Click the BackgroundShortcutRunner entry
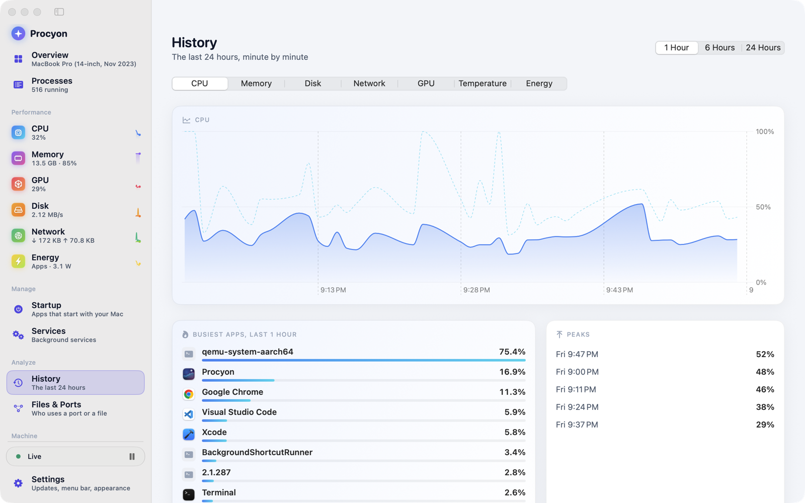The height and width of the screenshot is (503, 805). 354,454
